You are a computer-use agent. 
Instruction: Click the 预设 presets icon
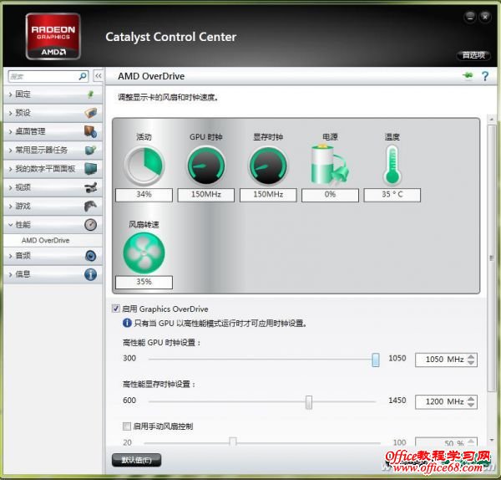click(91, 113)
